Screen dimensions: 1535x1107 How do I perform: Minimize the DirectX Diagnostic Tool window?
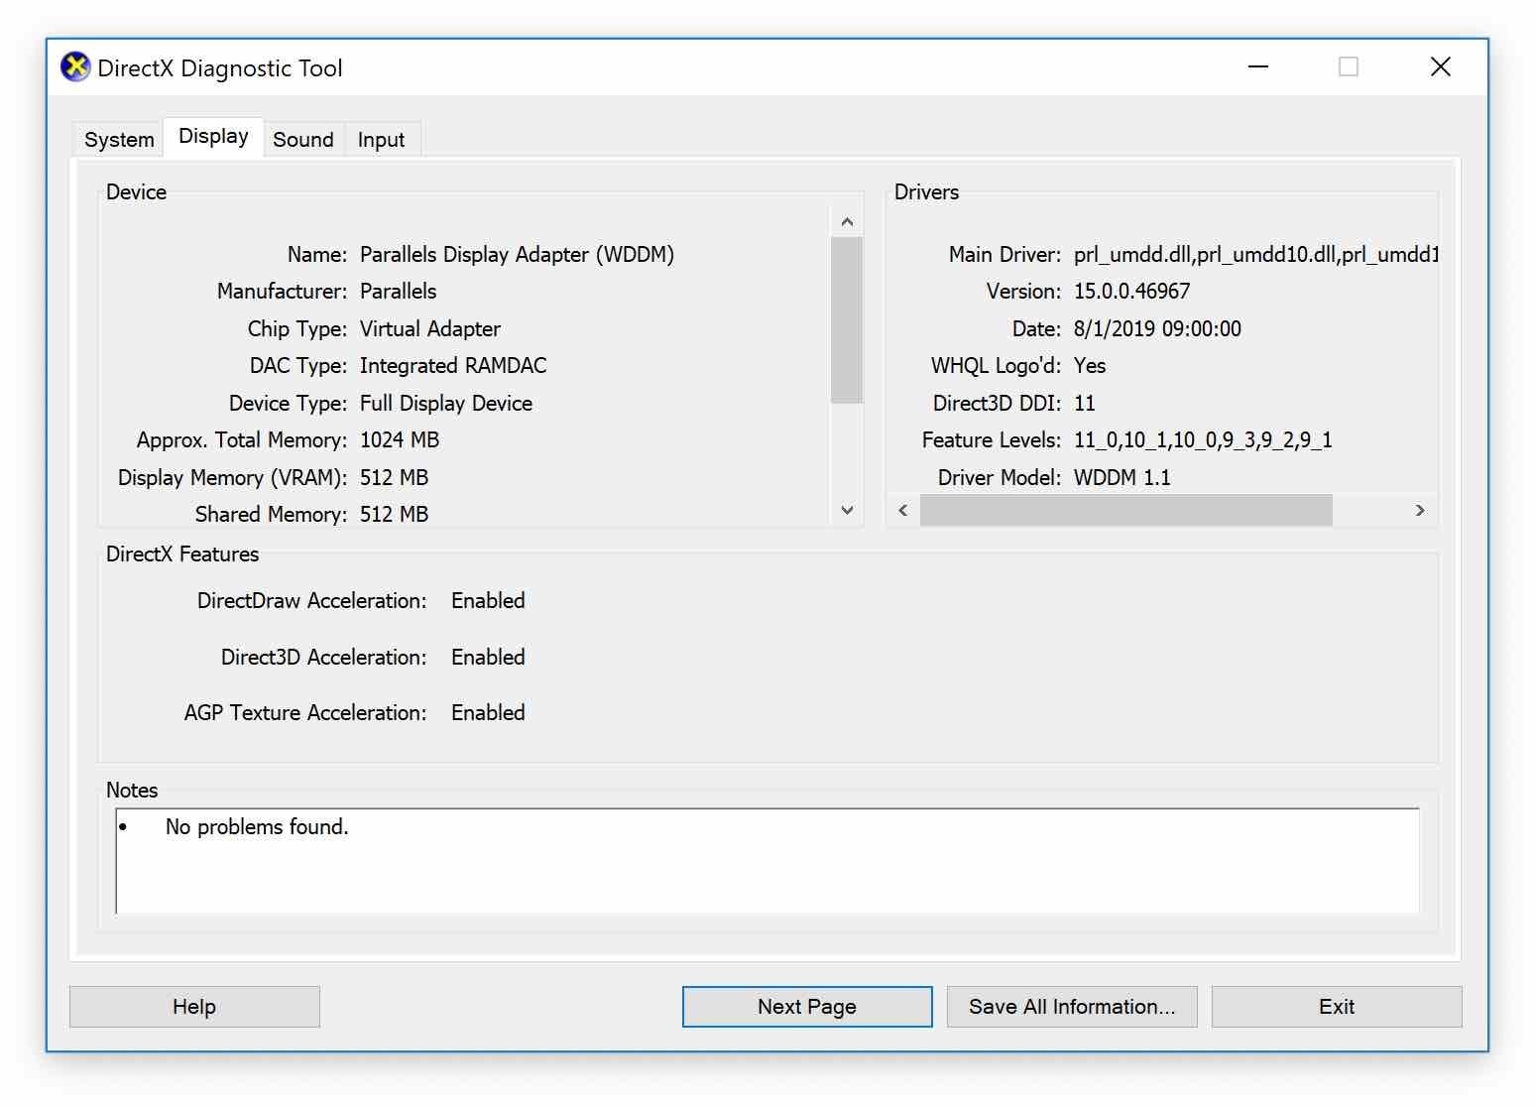(x=1258, y=66)
